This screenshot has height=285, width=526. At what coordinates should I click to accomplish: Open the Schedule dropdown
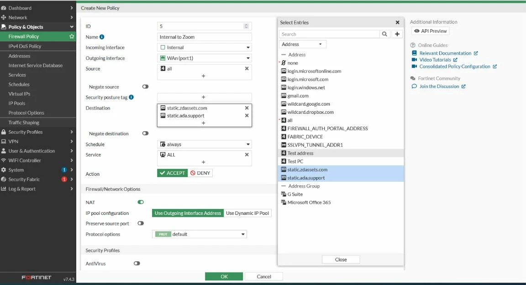coord(204,144)
